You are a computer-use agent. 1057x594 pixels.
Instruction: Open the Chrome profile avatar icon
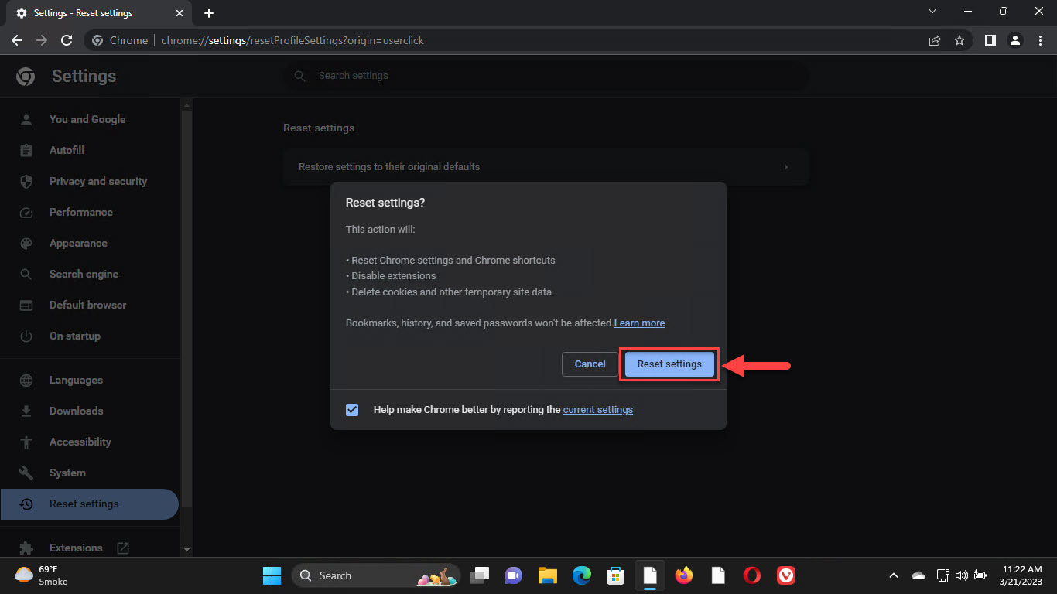1016,40
